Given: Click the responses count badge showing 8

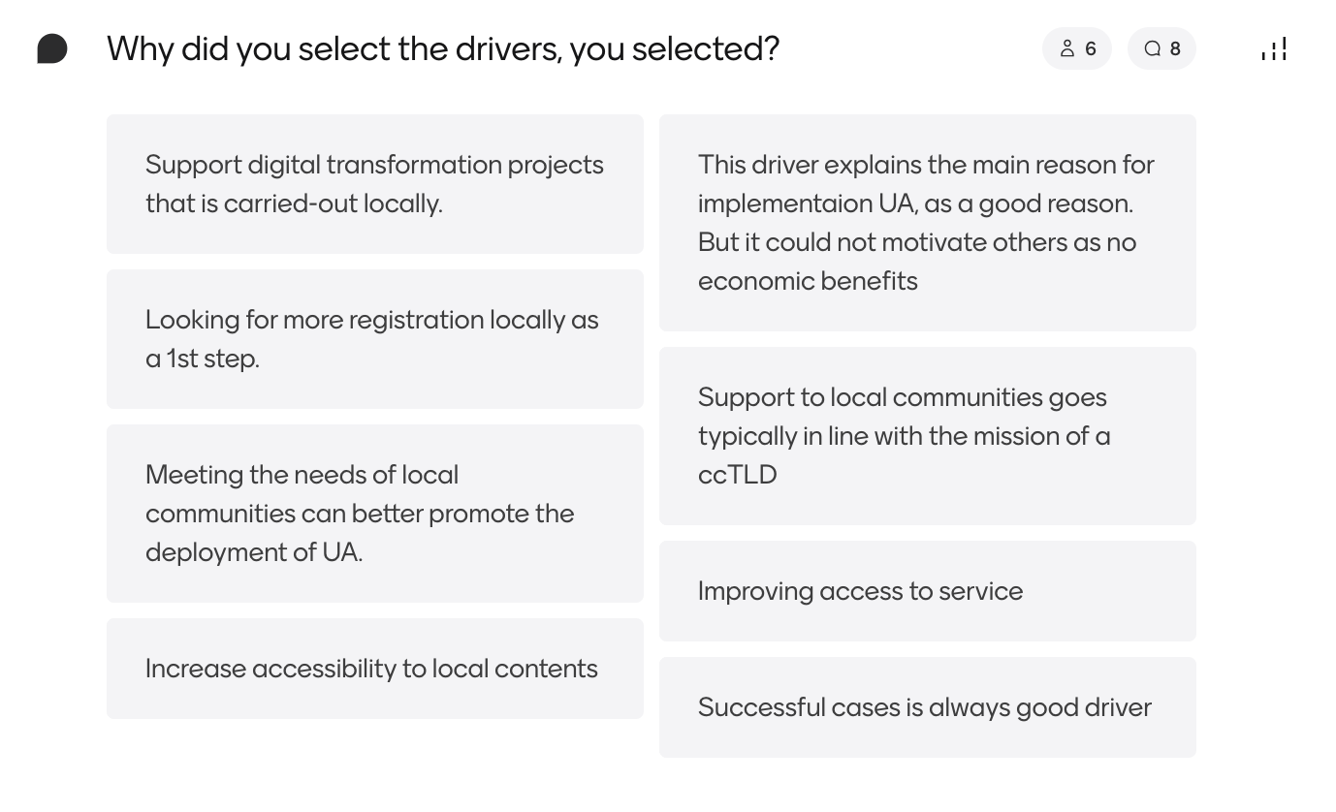Looking at the screenshot, I should click(x=1161, y=48).
